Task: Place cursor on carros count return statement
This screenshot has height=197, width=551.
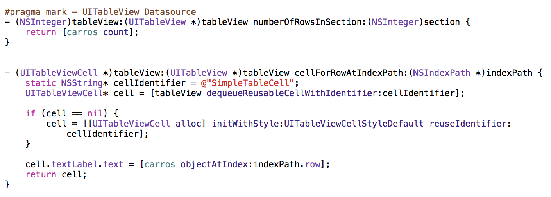Action: [x=82, y=32]
